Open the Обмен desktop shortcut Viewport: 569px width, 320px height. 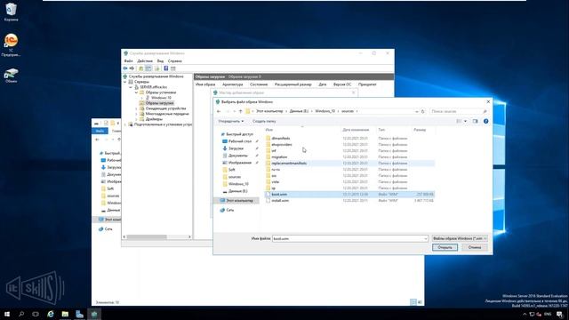point(11,76)
